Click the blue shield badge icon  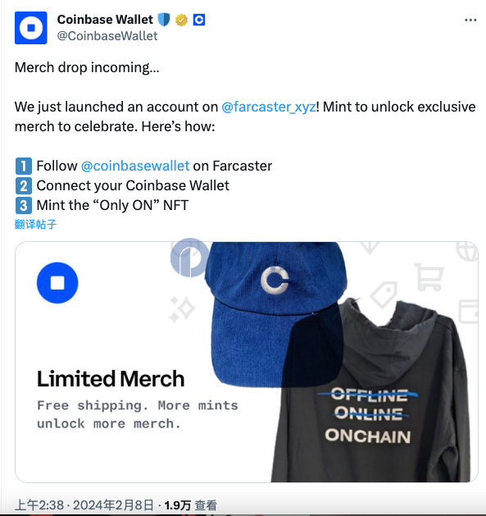click(163, 20)
